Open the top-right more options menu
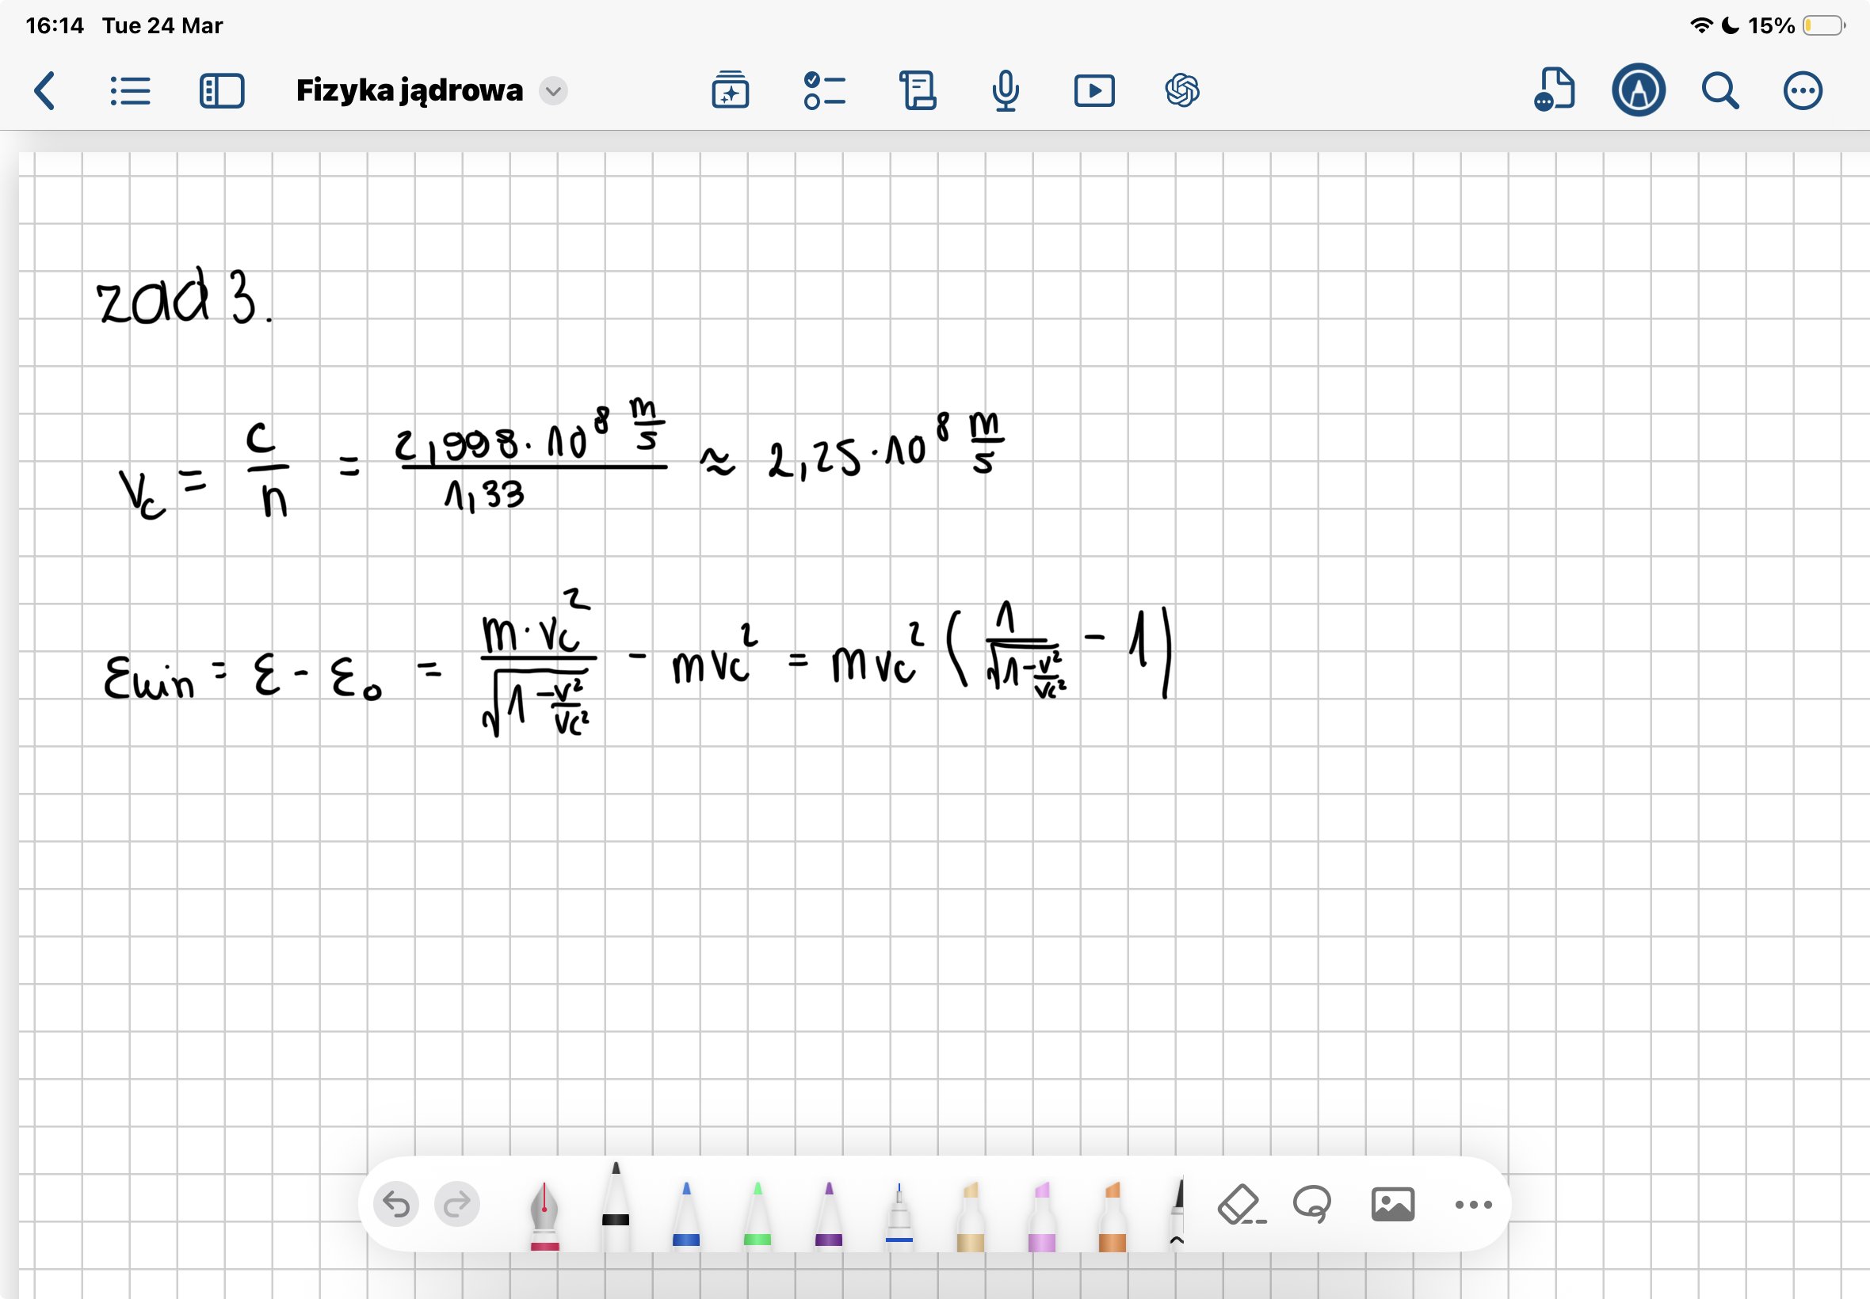Screen dimensions: 1870x1299 [x=1803, y=90]
